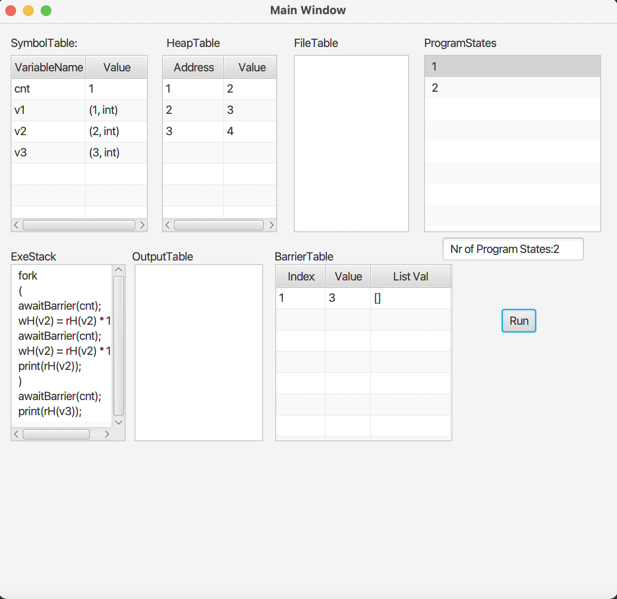Click the yellow minimize button
This screenshot has width=617, height=599.
pos(28,10)
